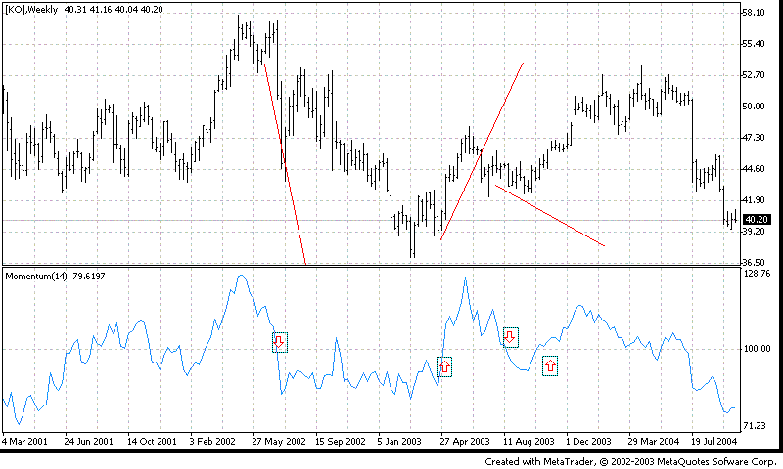Screen dimensions: 783x469
Task: Click the 58.10 price axis label
Action: coord(754,13)
